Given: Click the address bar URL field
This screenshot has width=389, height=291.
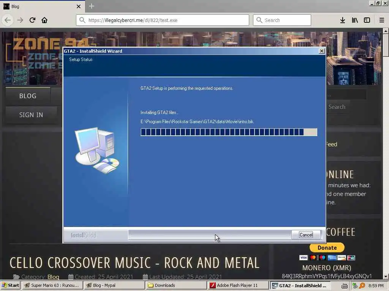Looking at the screenshot, I should pos(163,20).
